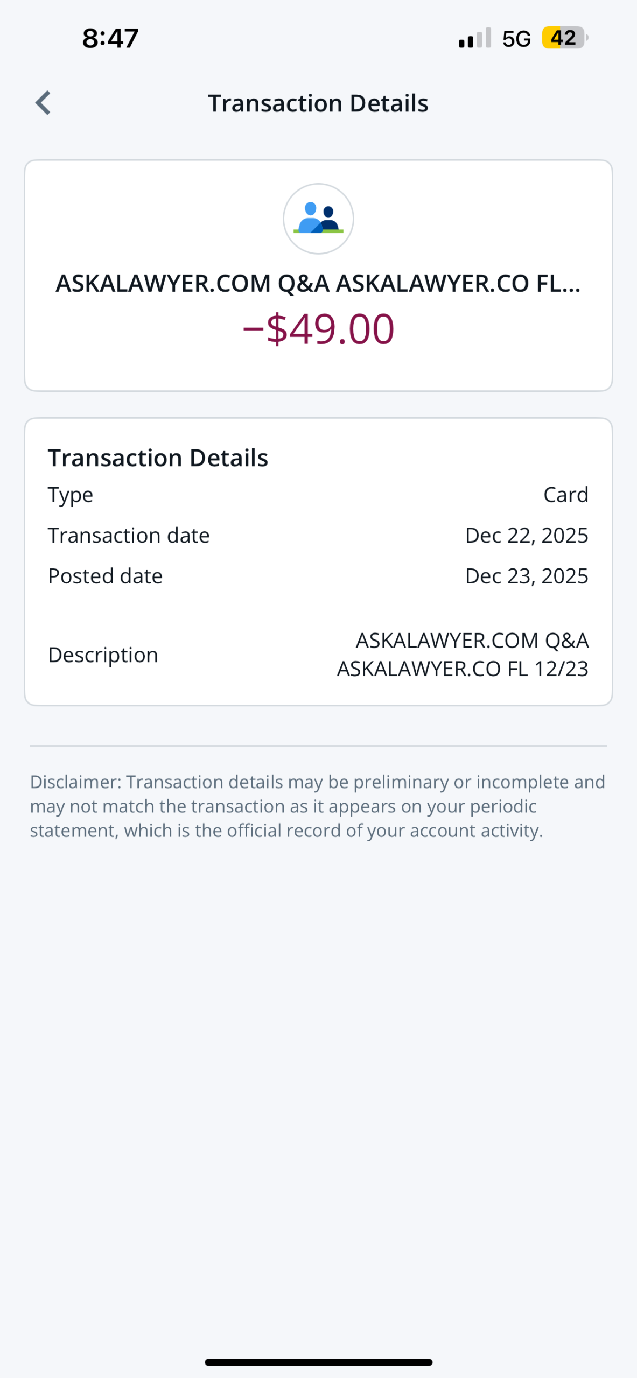
Task: Tap the Posted date label
Action: point(105,576)
